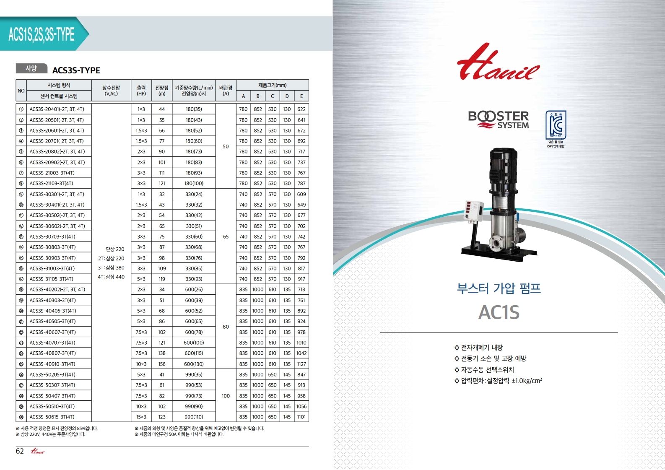Image resolution: width=665 pixels, height=470 pixels.
Task: Click the 제품크기(mm) column header
Action: coord(273,85)
